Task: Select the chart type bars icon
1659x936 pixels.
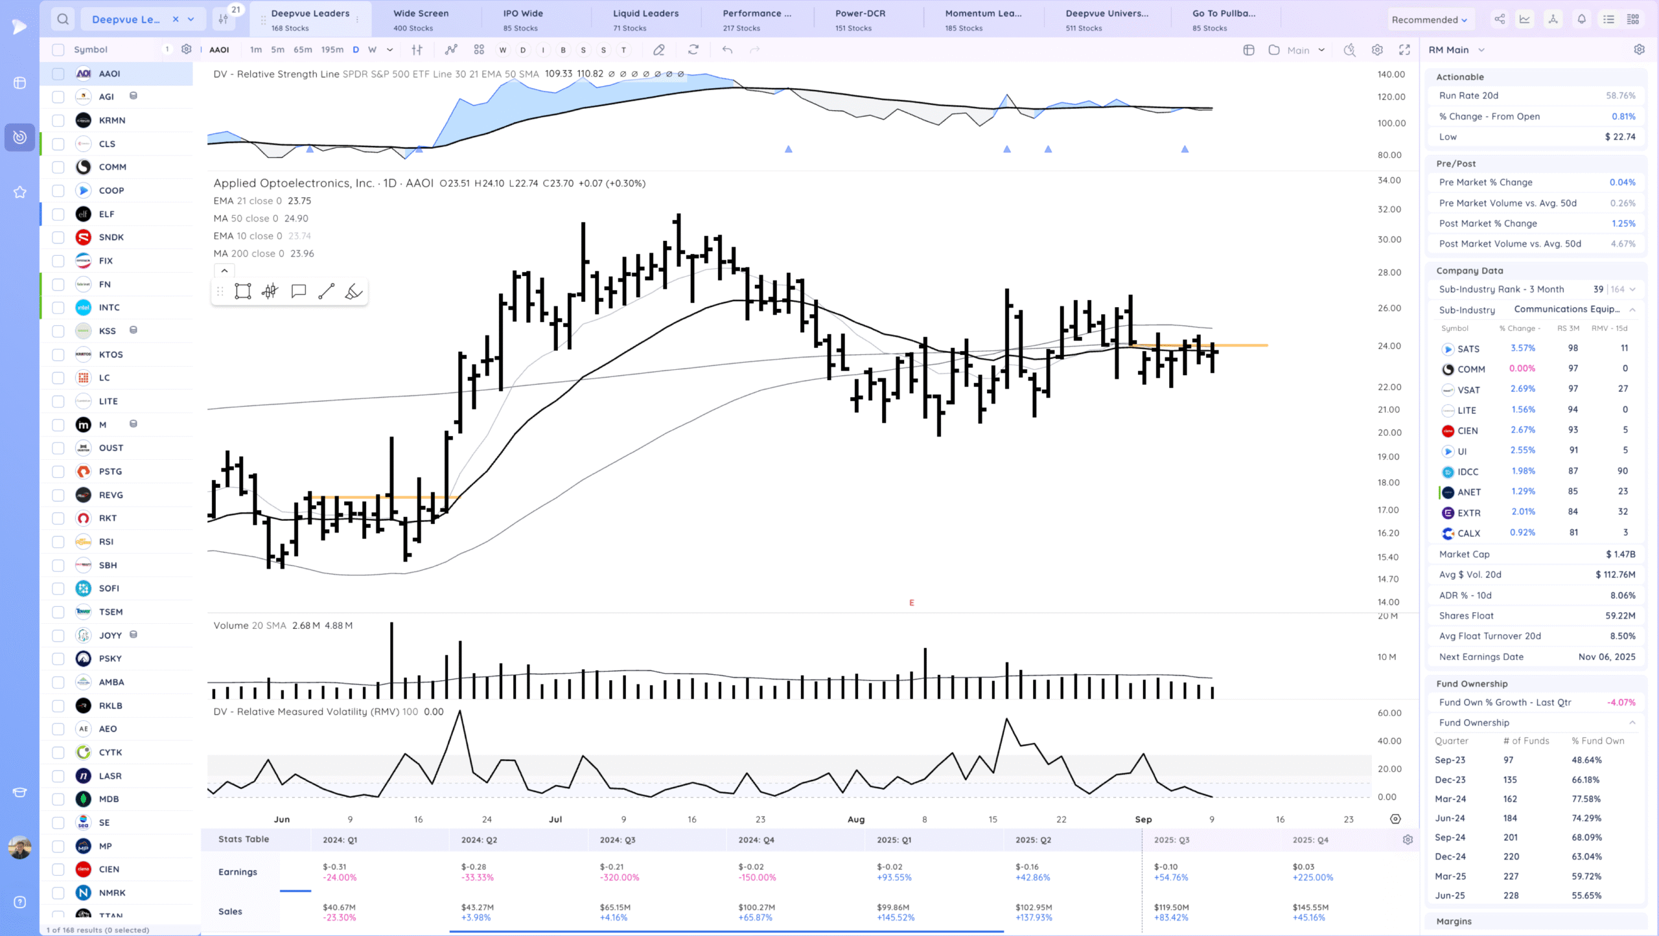Action: pos(417,50)
